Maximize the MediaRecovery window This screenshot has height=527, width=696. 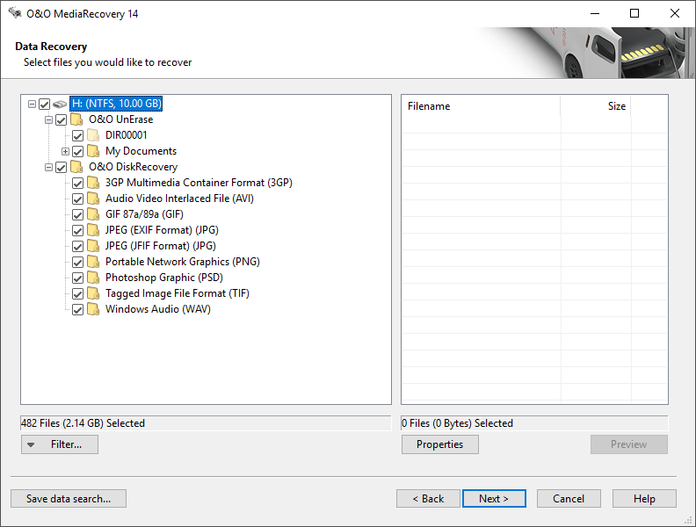click(634, 13)
